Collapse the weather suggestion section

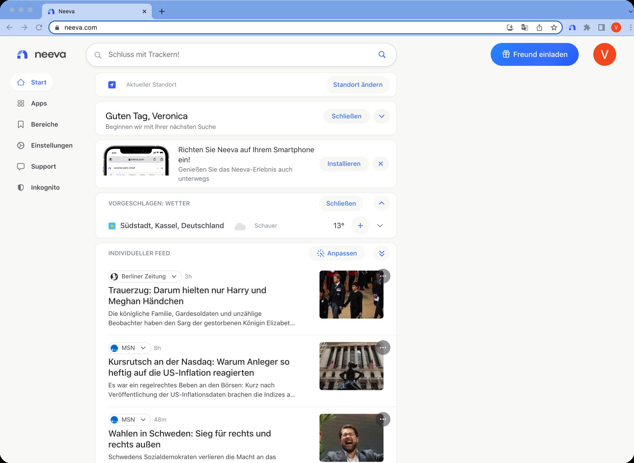pyautogui.click(x=382, y=203)
